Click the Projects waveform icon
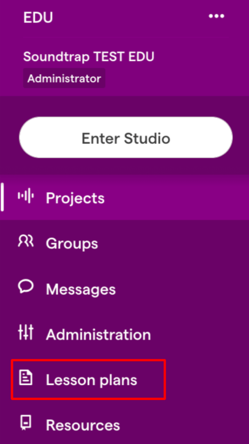 (26, 197)
